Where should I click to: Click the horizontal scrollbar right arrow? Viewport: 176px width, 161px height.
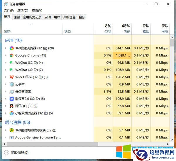tap(167, 144)
